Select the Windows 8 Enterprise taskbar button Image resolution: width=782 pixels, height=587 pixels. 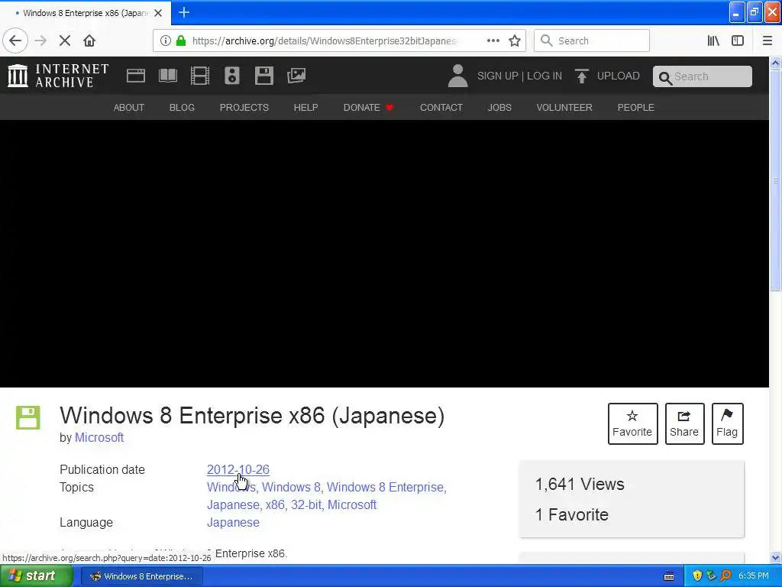pyautogui.click(x=141, y=576)
